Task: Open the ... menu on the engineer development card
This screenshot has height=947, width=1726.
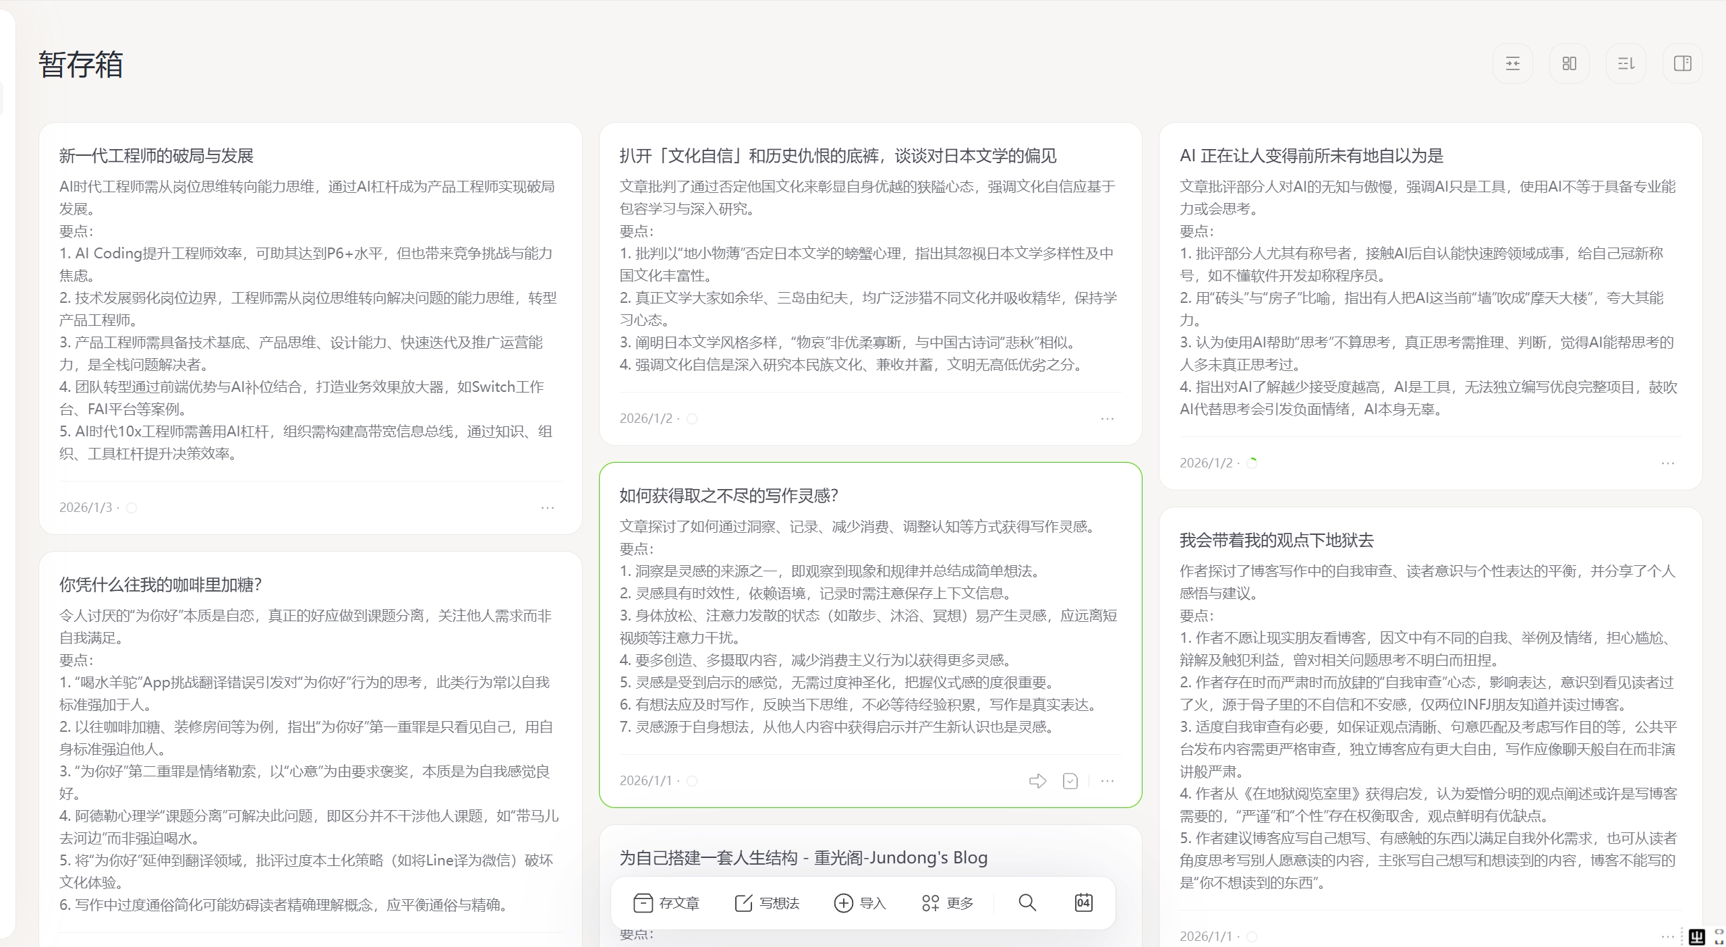Action: 546,507
